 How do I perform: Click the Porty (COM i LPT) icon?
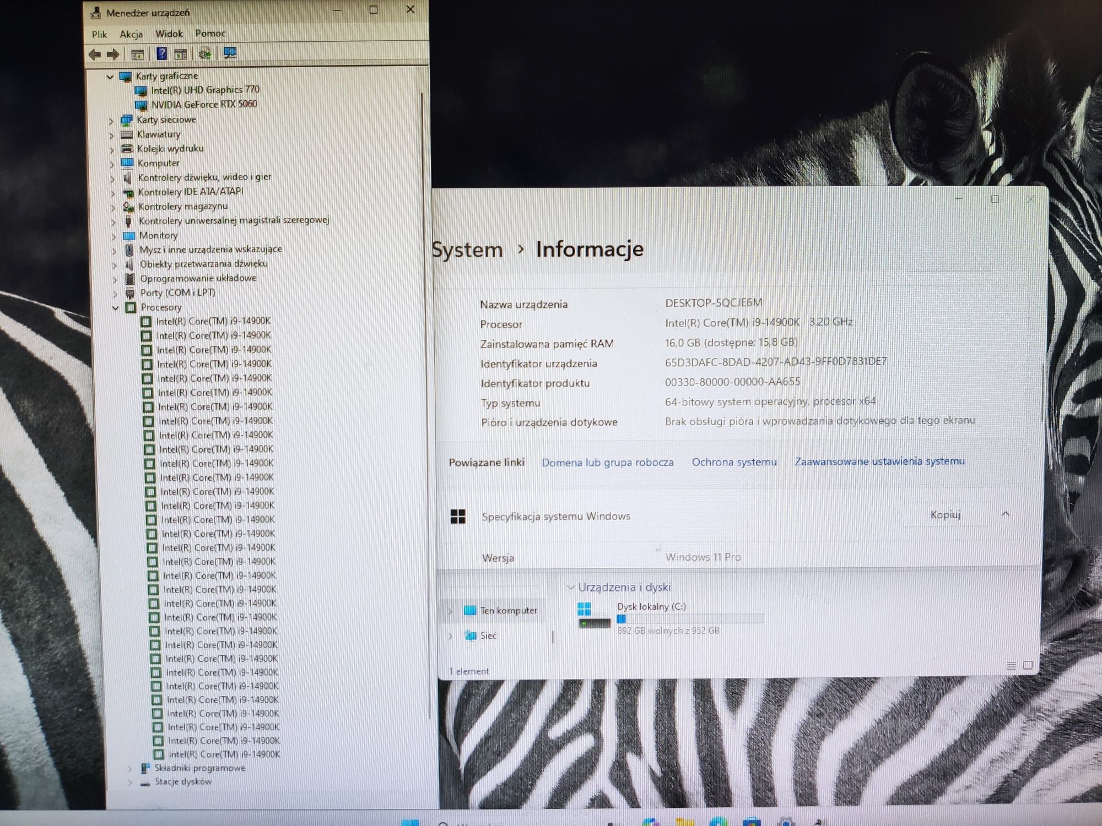point(130,293)
